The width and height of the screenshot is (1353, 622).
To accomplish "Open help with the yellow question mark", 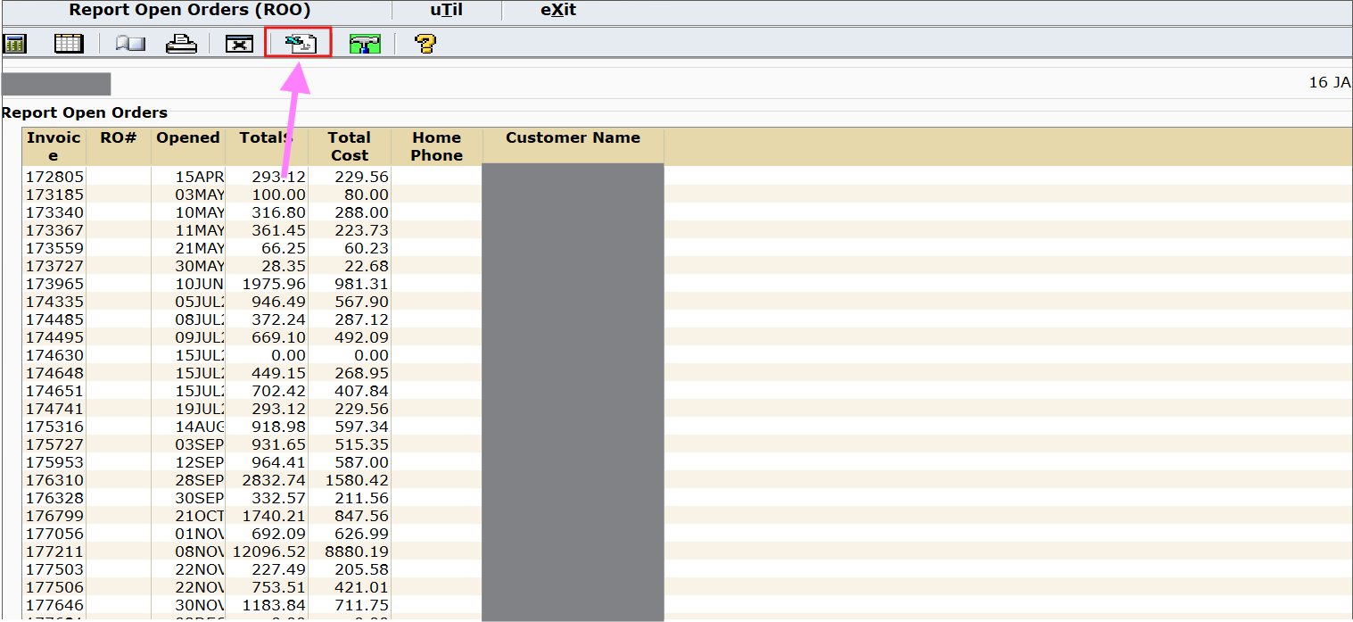I will point(425,43).
